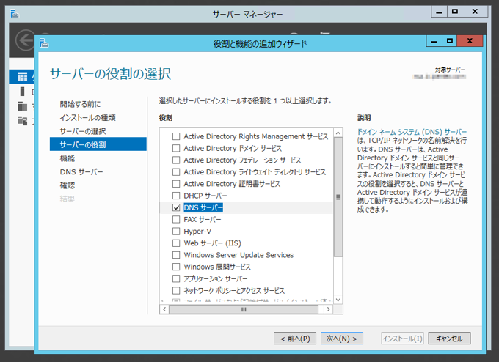
Task: Check Active Directory フェデレーション サービス
Action: point(176,160)
